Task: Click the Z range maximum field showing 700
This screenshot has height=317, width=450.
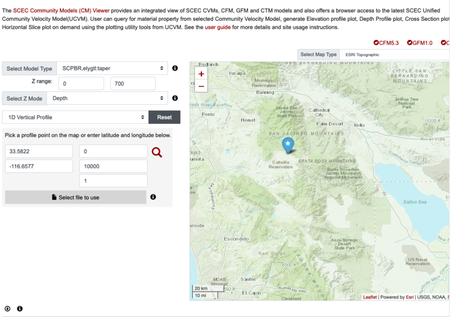Action: (133, 84)
